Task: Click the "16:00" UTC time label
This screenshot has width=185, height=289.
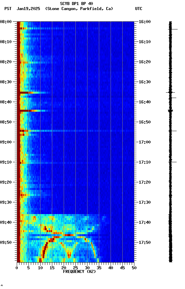Action: point(144,22)
